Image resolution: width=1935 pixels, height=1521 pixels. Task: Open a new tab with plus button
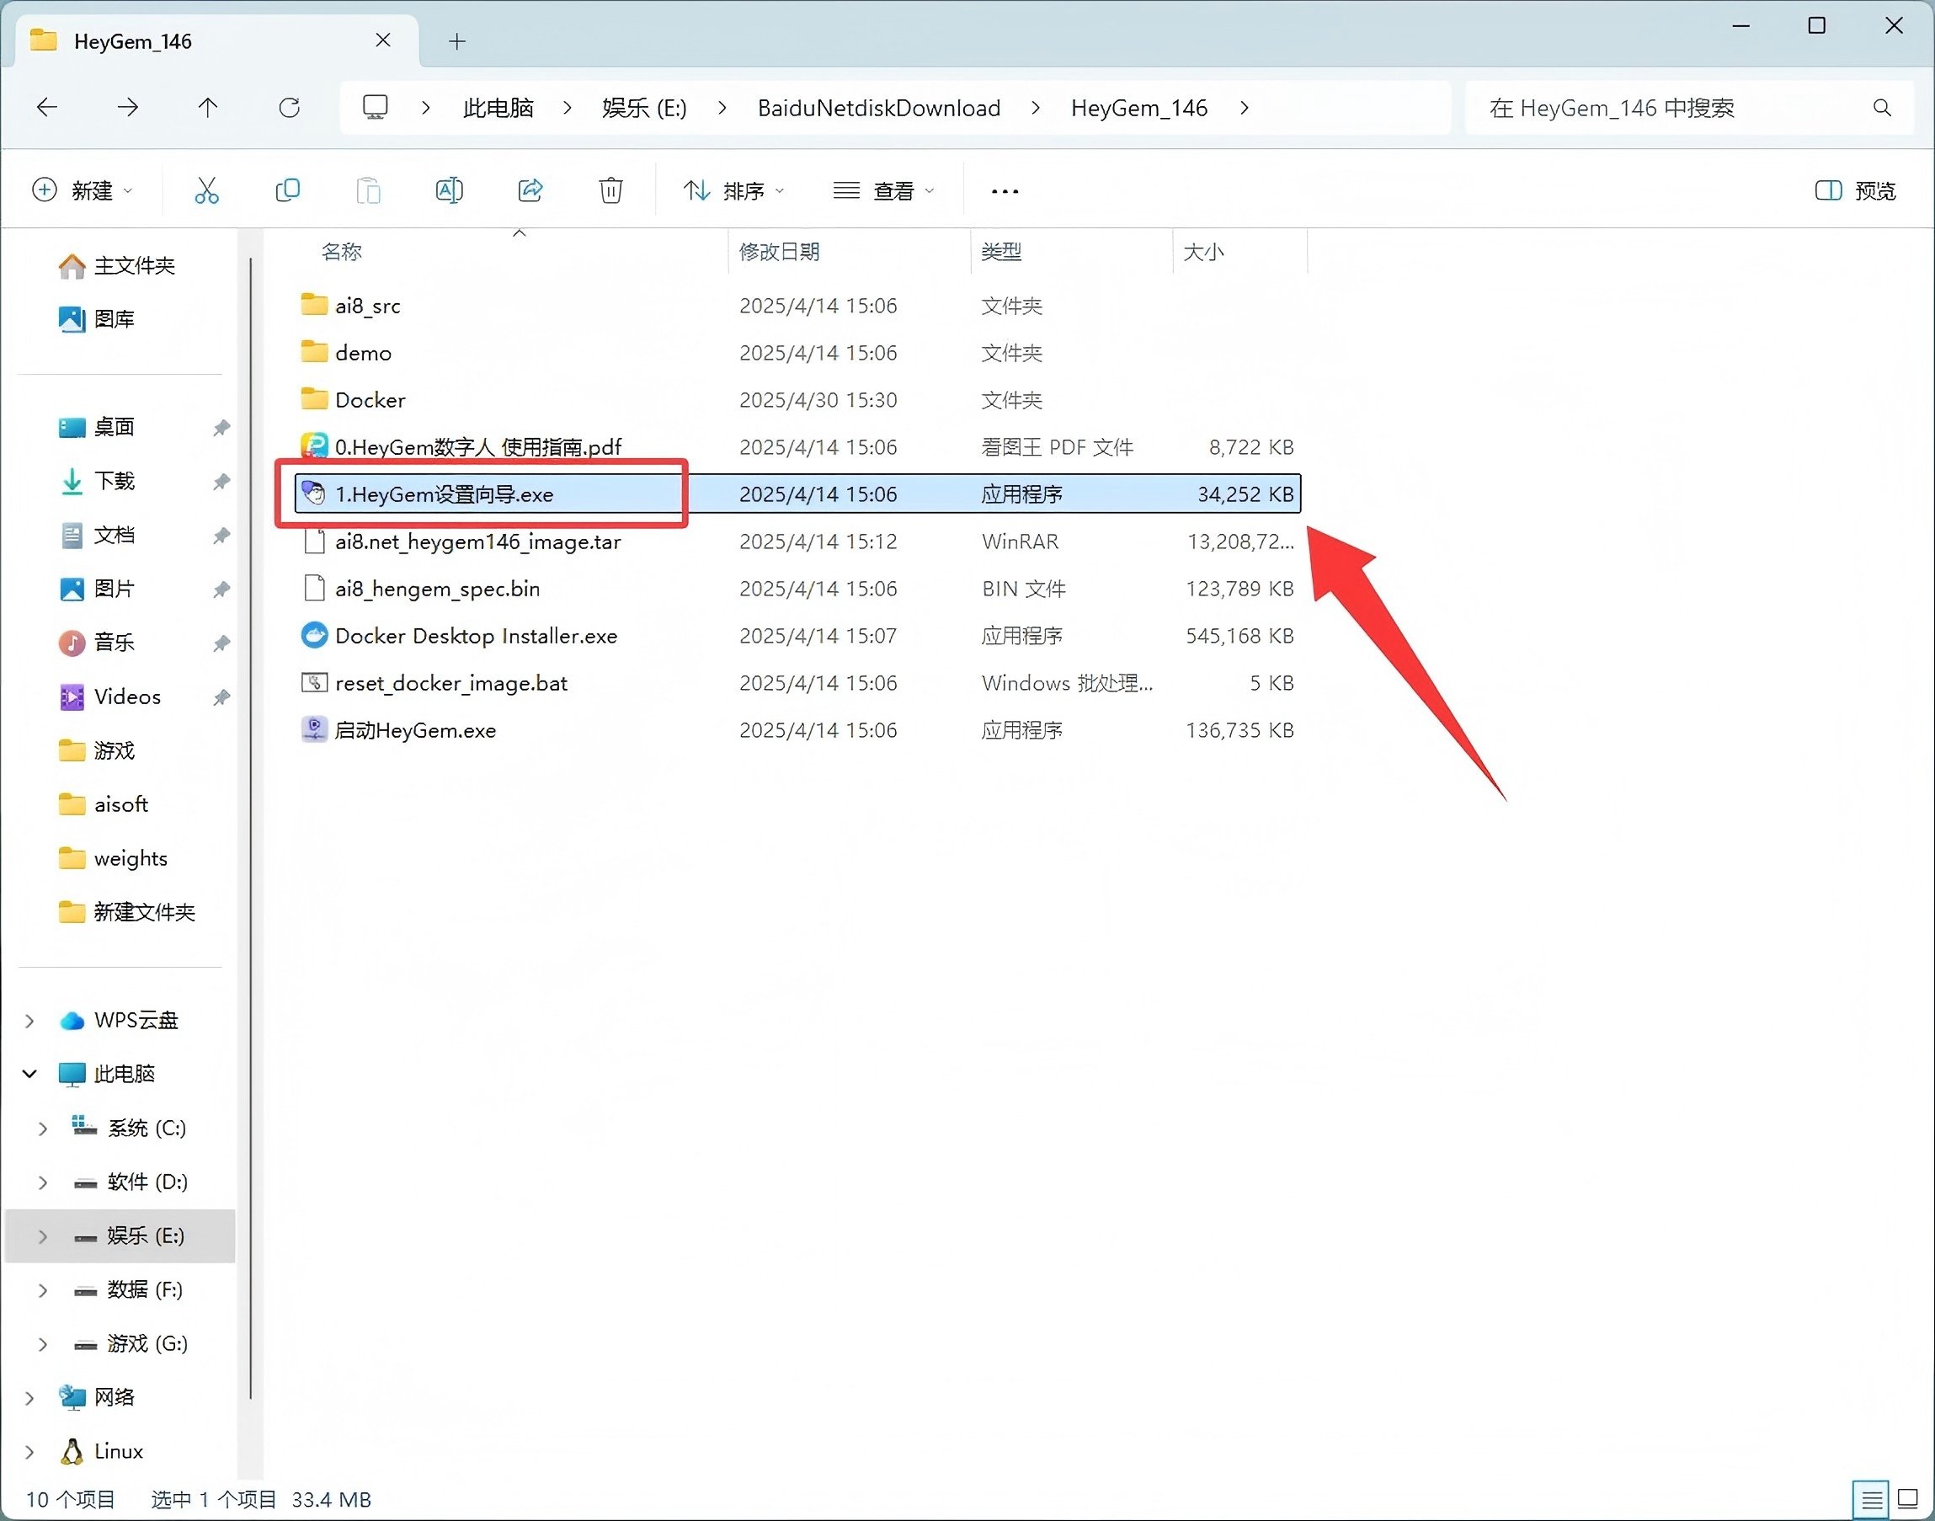[457, 41]
